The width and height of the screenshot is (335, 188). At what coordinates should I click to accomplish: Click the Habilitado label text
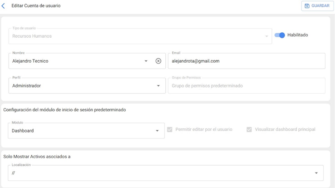(298, 35)
